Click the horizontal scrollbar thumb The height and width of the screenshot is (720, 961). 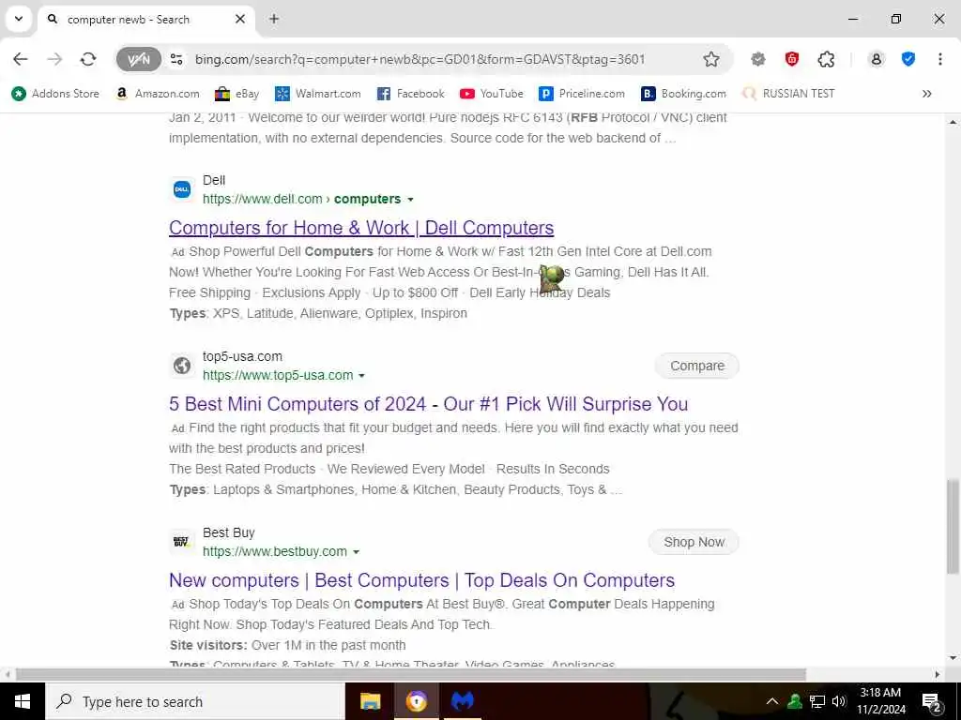(411, 675)
